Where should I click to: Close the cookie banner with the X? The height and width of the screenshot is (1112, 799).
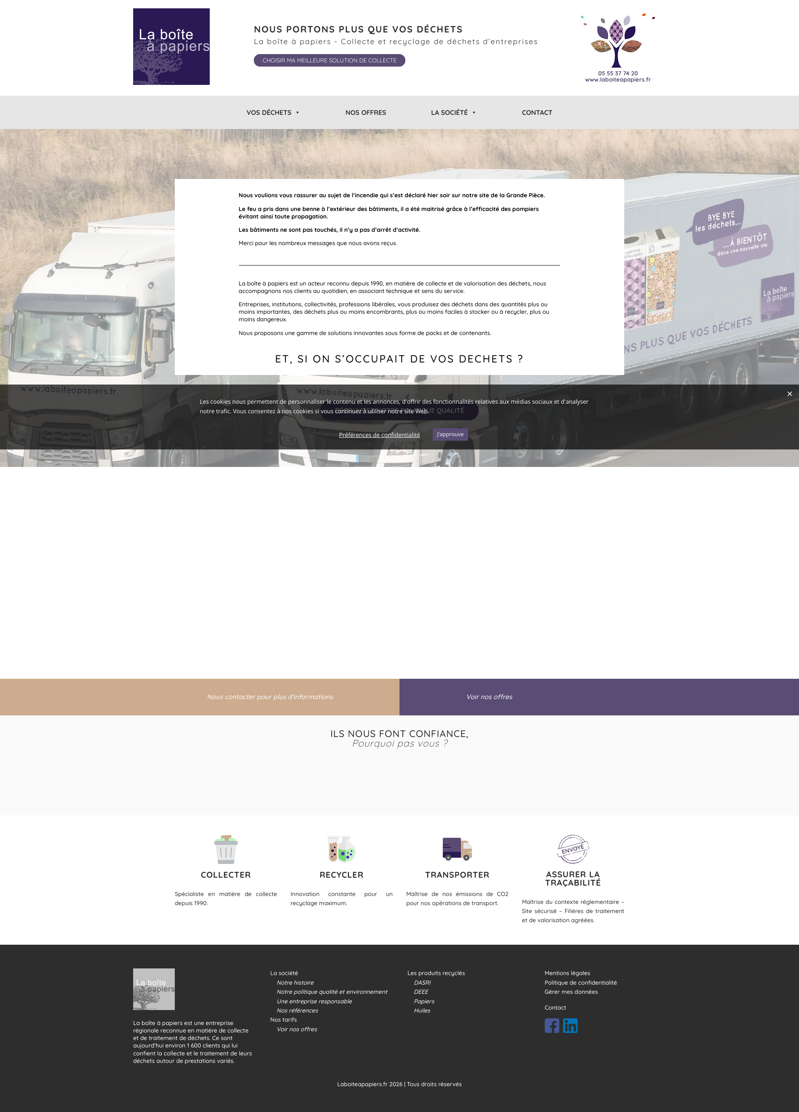coord(789,394)
